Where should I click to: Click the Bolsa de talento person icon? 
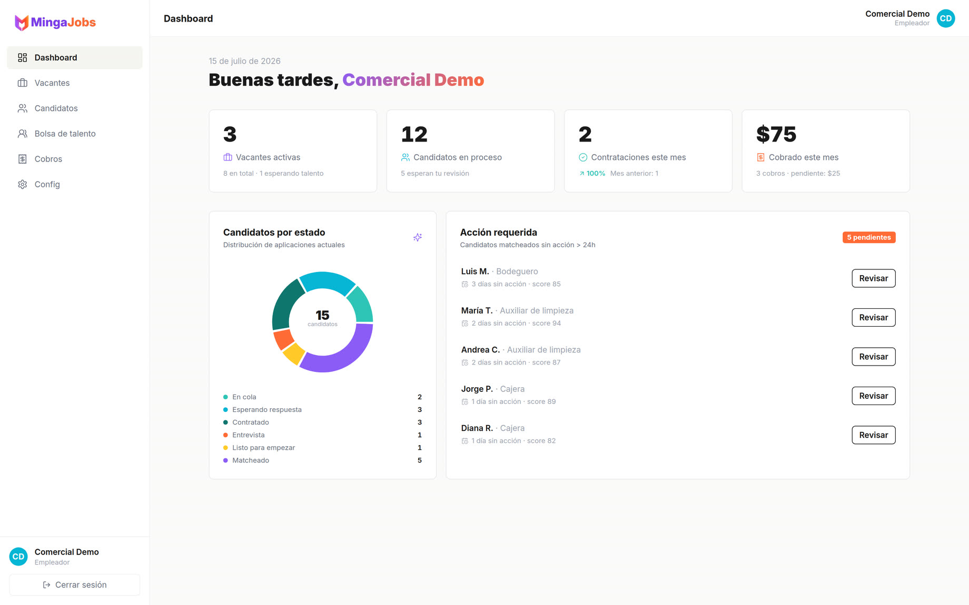click(22, 134)
